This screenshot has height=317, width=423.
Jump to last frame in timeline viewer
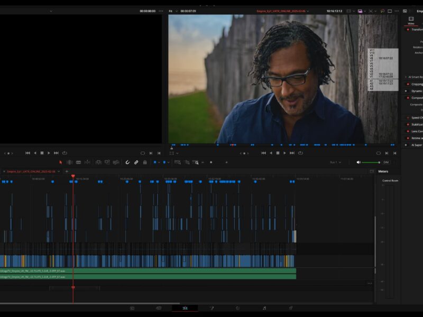click(292, 153)
